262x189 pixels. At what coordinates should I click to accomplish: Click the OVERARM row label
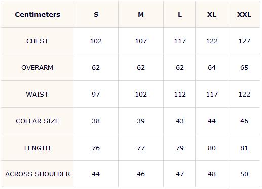pyautogui.click(x=38, y=67)
